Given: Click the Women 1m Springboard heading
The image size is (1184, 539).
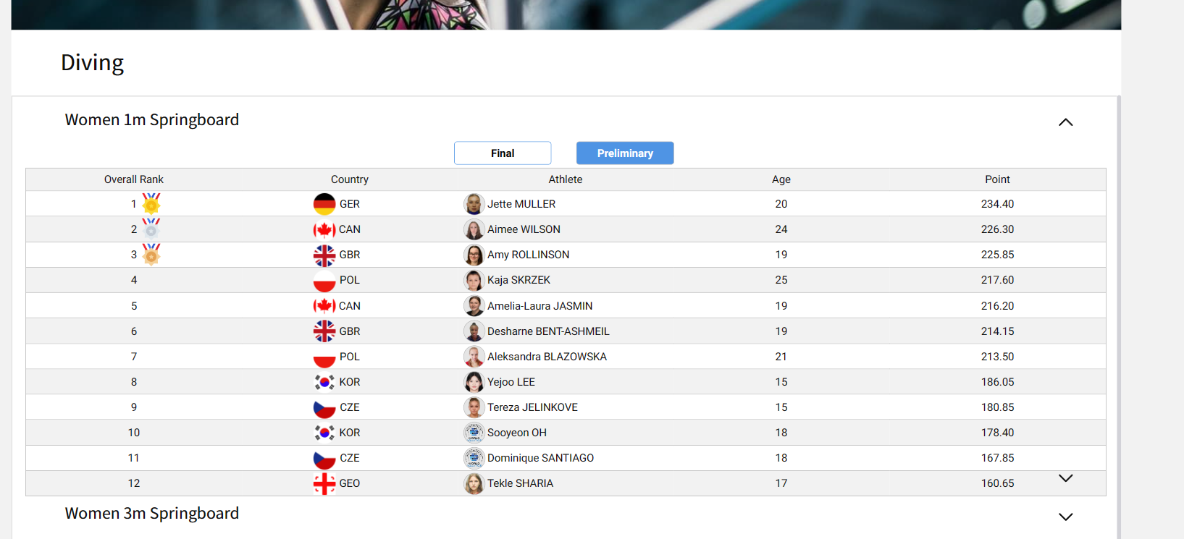Looking at the screenshot, I should (152, 120).
